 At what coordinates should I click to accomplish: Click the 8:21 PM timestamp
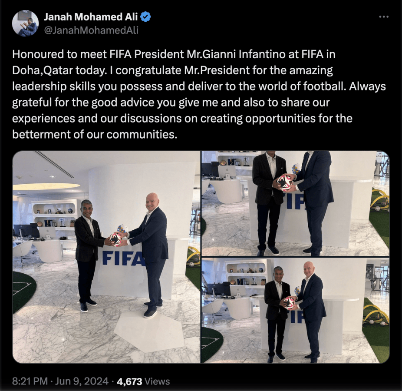[x=30, y=381]
